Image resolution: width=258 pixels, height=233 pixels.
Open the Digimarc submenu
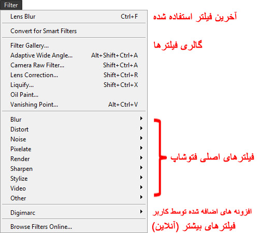point(74,213)
